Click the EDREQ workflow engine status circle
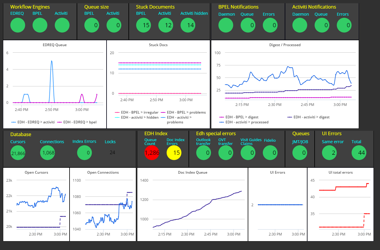 [x=18, y=25]
